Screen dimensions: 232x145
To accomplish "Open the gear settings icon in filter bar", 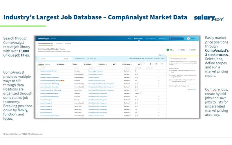I will 151,64.
